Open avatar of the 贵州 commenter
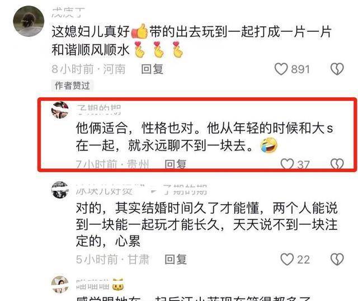This screenshot has width=358, height=301. pos(60,110)
